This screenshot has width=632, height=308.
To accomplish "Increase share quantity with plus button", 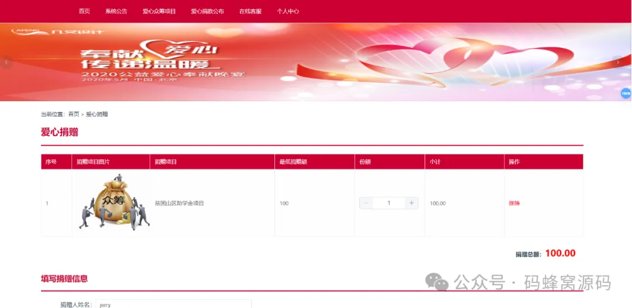I will [411, 203].
